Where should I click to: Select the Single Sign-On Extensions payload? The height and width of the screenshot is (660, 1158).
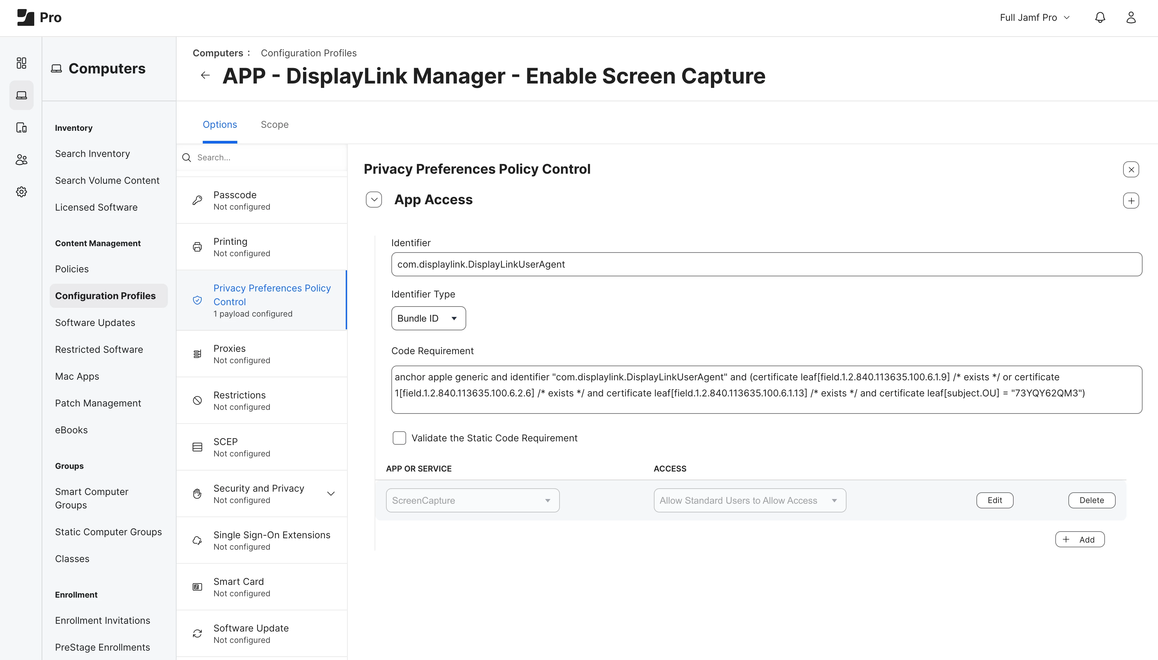pyautogui.click(x=262, y=540)
